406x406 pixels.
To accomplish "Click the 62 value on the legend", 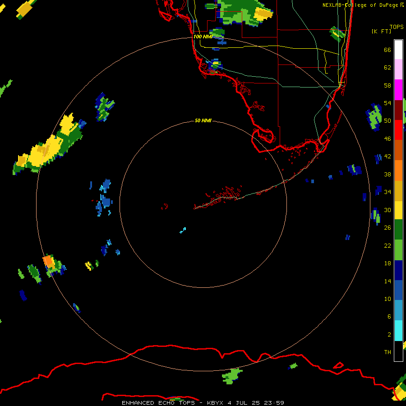I will 388,68.
